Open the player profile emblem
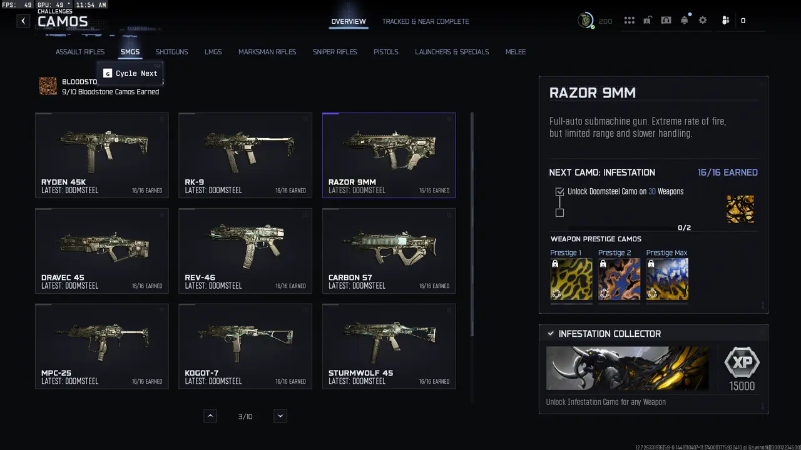801x450 pixels. click(586, 21)
